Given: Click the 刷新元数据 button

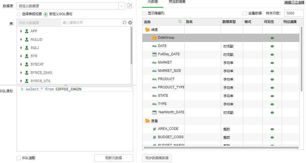Looking at the screenshot, I should point(113,158).
